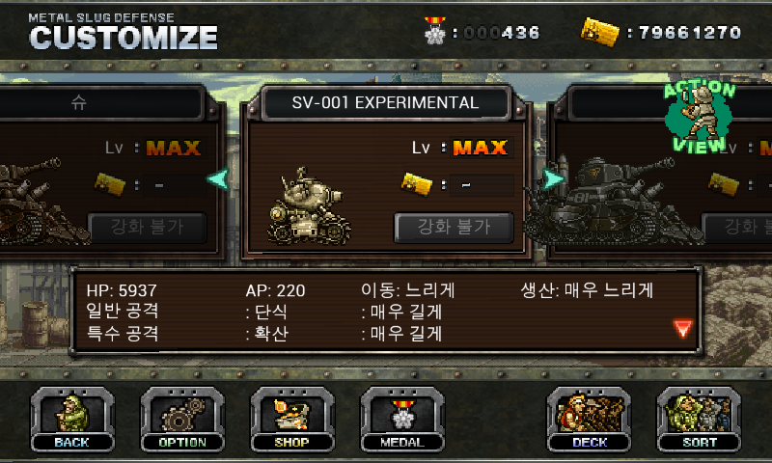Select the SV-001 EXPERIMENTAL tank thumbnail
The width and height of the screenshot is (772, 463).
point(309,205)
